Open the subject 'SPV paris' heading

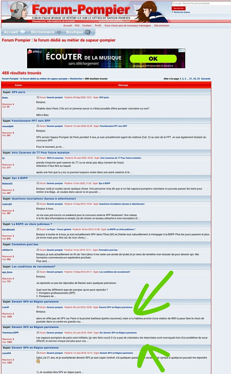click(18, 92)
